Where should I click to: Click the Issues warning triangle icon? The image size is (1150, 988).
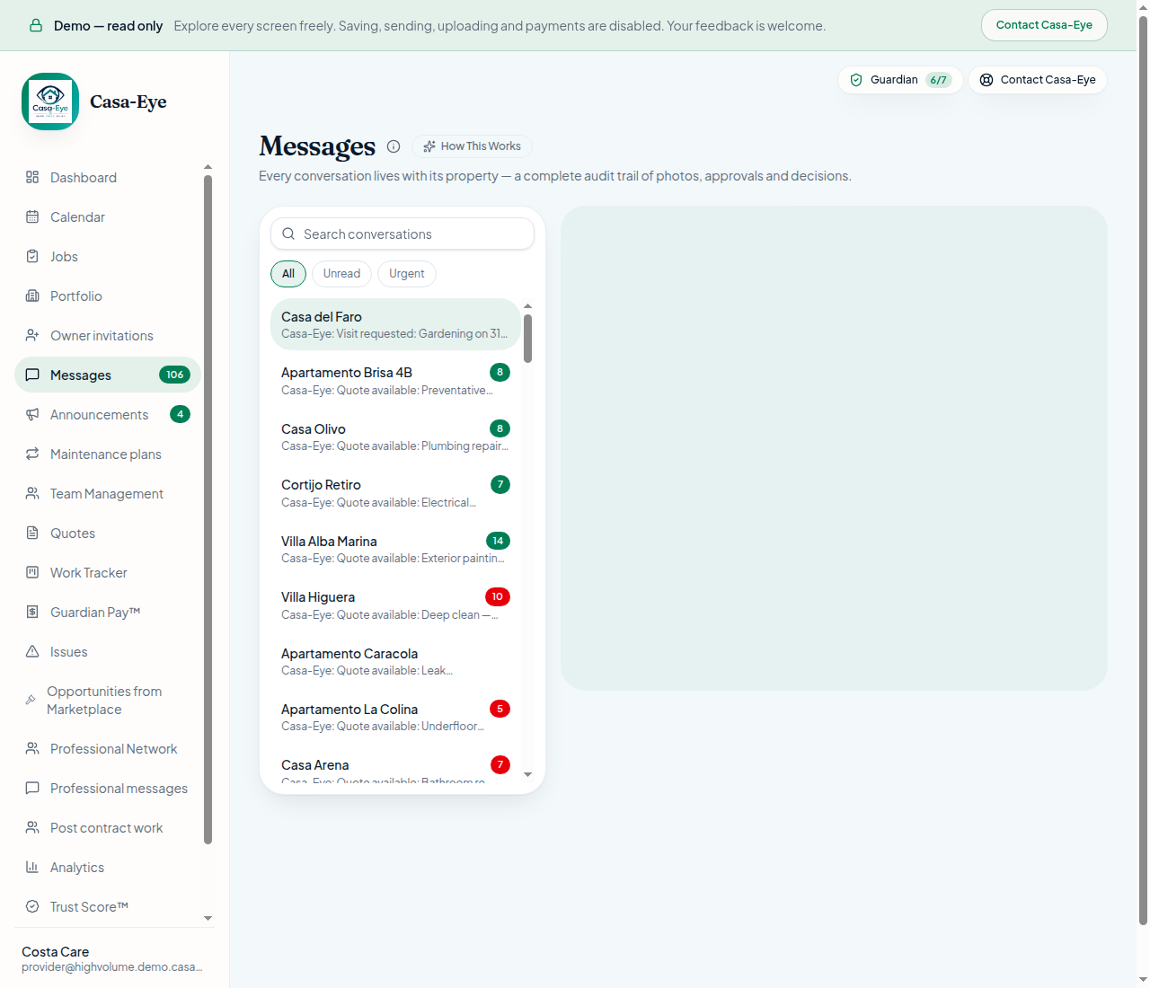[32, 651]
